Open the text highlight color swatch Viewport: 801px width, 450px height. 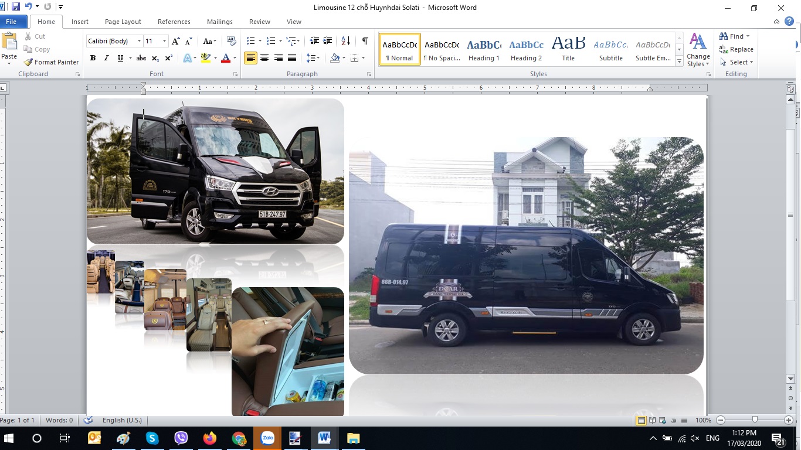tap(205, 58)
